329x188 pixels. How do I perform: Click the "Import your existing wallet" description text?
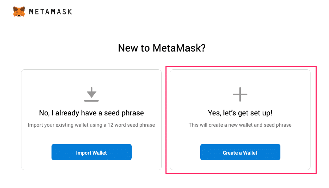[x=91, y=125]
